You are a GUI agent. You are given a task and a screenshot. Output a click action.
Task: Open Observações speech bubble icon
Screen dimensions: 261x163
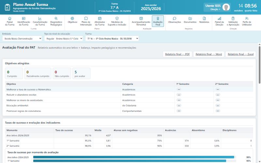pos(175,19)
